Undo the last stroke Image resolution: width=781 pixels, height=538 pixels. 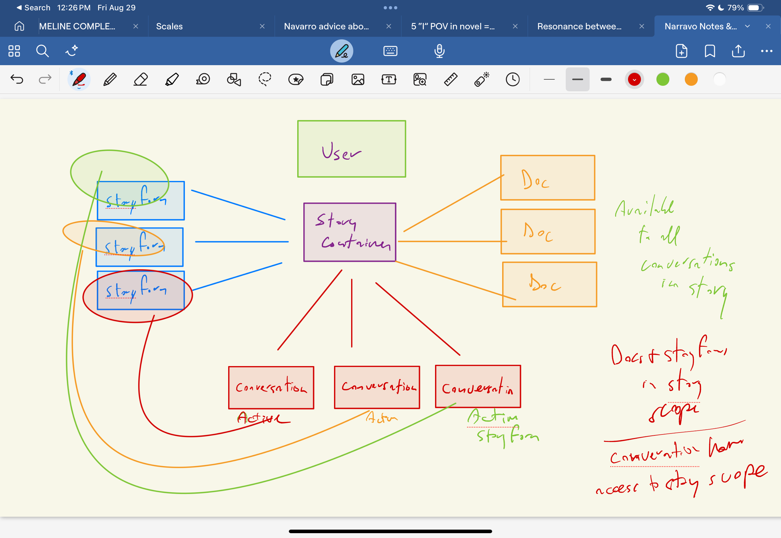[x=16, y=80]
